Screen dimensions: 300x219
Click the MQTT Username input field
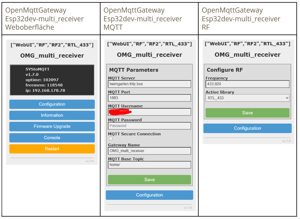point(149,112)
